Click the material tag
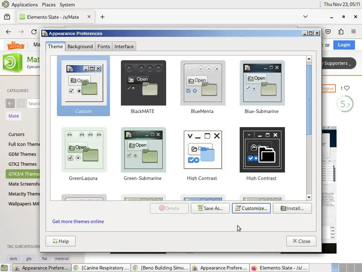This screenshot has height=272, width=362. (x=62, y=259)
